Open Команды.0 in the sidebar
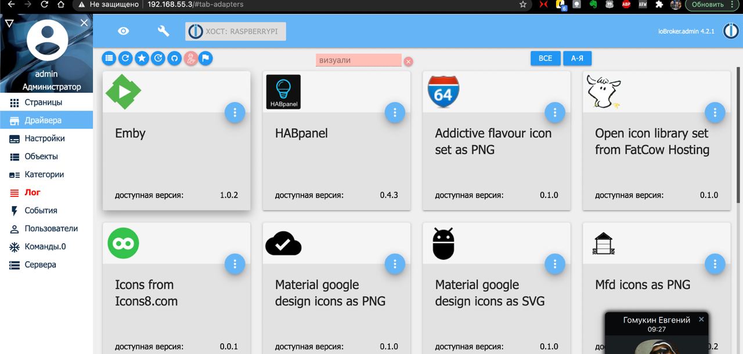743x354 pixels. 46,246
